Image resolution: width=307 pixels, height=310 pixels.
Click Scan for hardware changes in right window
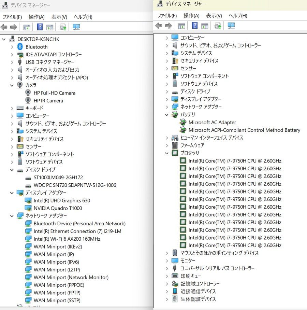(231, 26)
